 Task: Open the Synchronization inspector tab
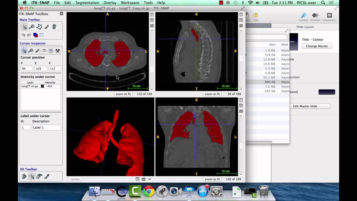click(x=51, y=51)
